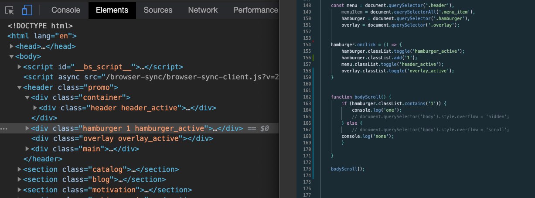The width and height of the screenshot is (535, 198).
Task: Select the closing header tag row
Action: coord(43,159)
